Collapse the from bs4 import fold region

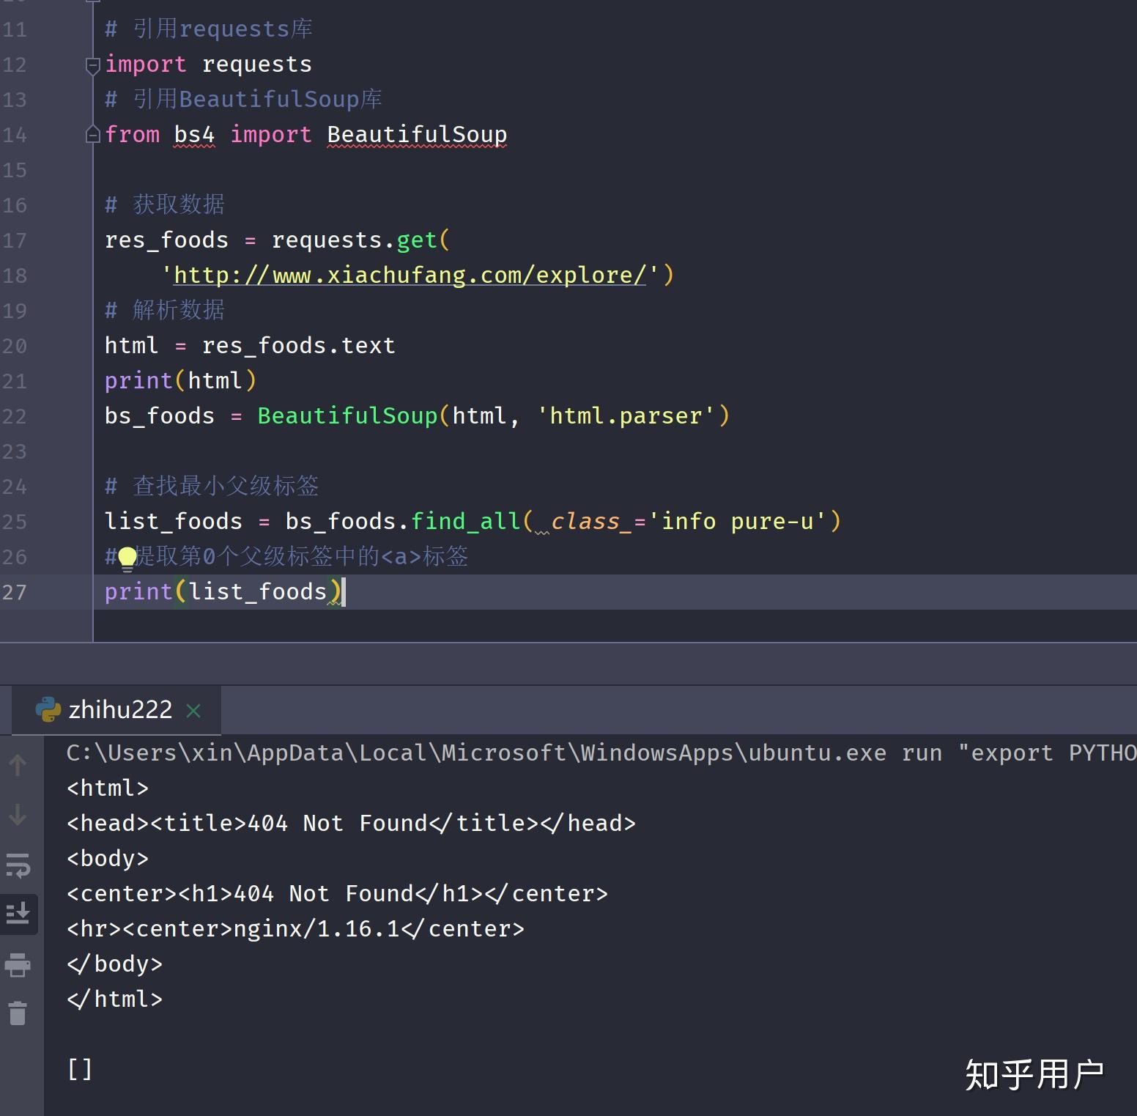point(92,134)
